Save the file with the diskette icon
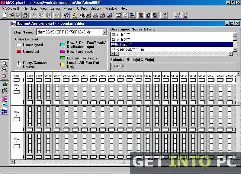 tap(18, 15)
